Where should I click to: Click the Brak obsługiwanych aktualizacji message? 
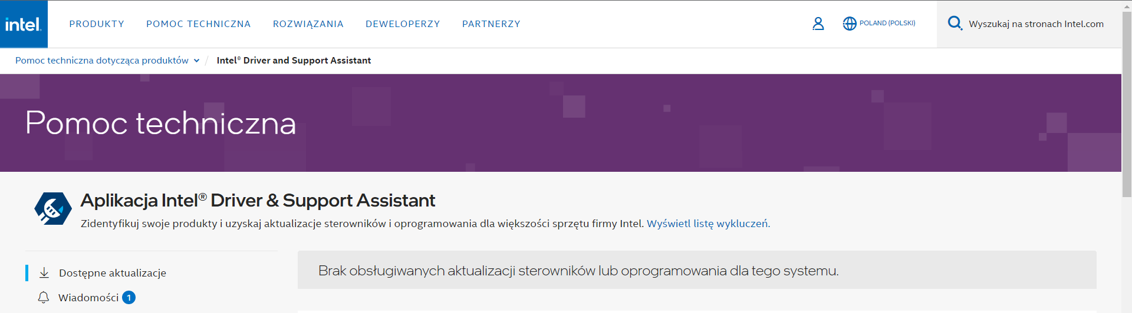[578, 271]
